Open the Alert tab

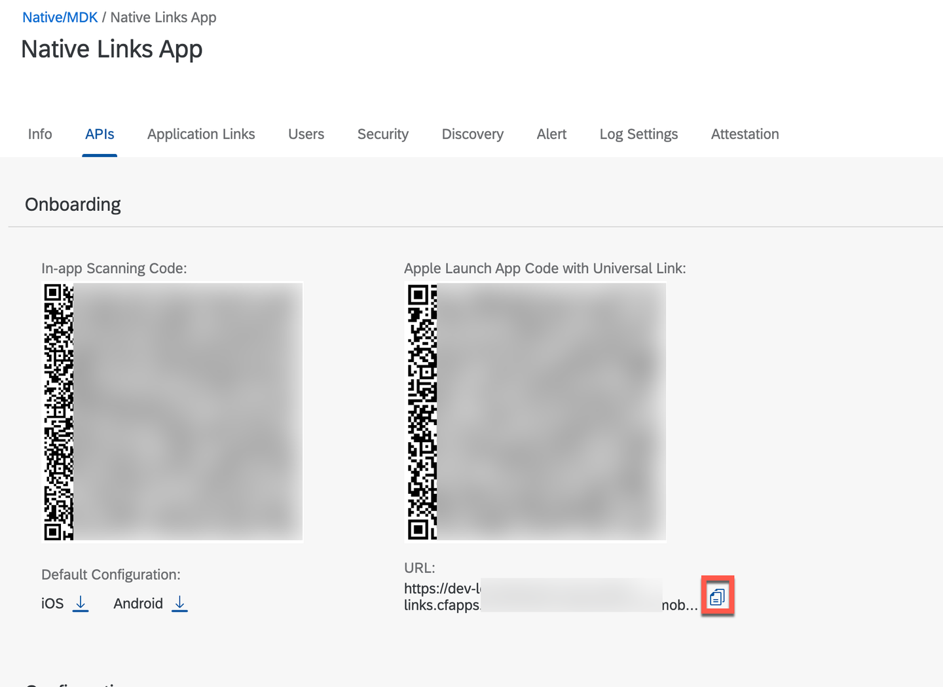[x=551, y=134]
